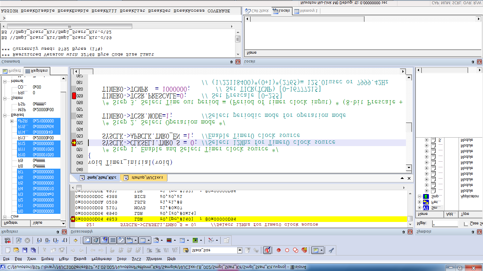Expand the xPSR register node
The width and height of the screenshot is (483, 271).
[12, 121]
